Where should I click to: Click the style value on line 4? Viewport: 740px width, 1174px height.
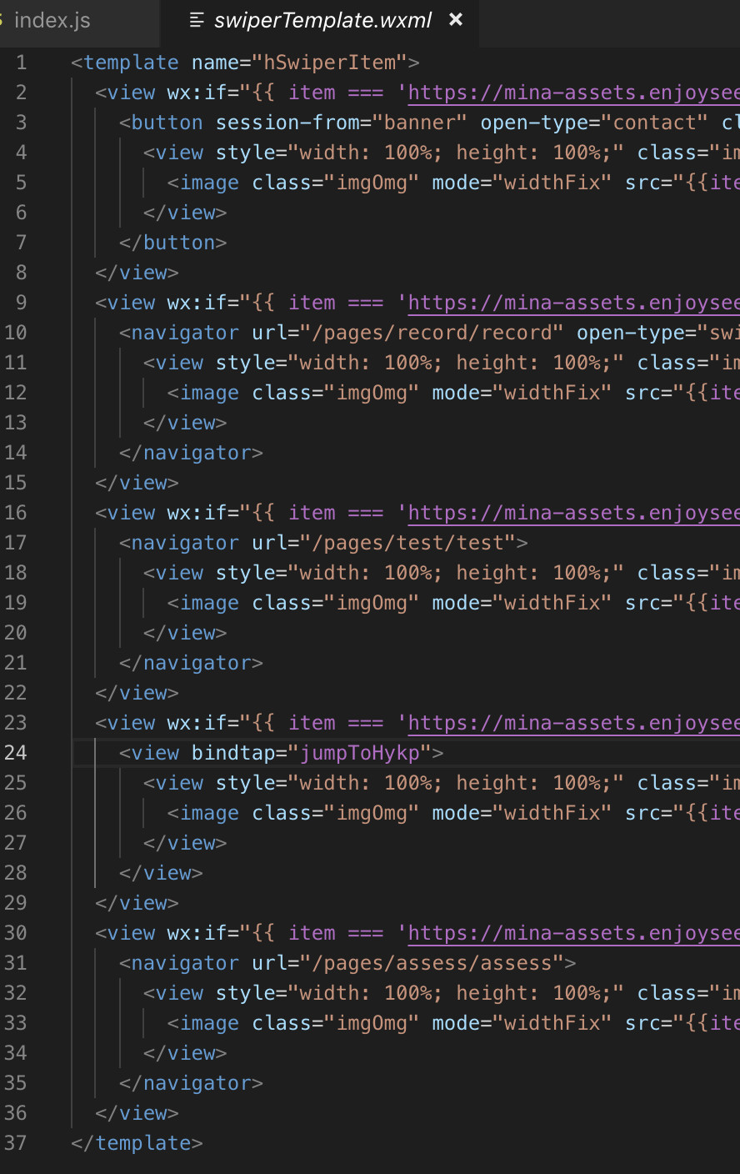[x=456, y=153]
